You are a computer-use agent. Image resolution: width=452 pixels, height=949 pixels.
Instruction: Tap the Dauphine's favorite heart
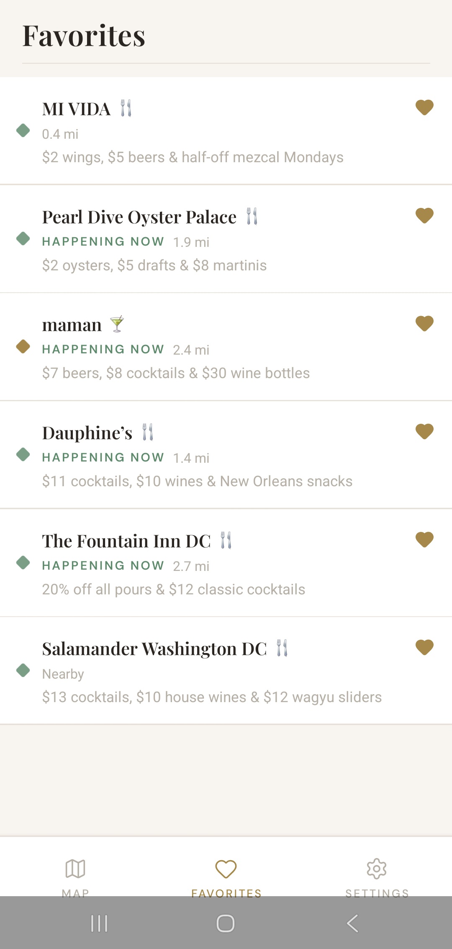click(424, 431)
